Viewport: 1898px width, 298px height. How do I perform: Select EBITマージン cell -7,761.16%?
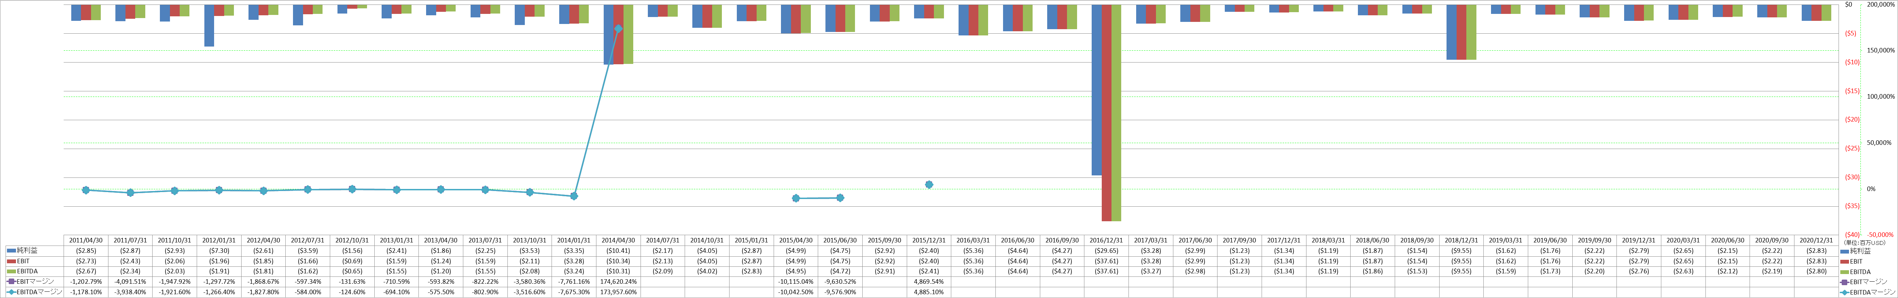(574, 282)
